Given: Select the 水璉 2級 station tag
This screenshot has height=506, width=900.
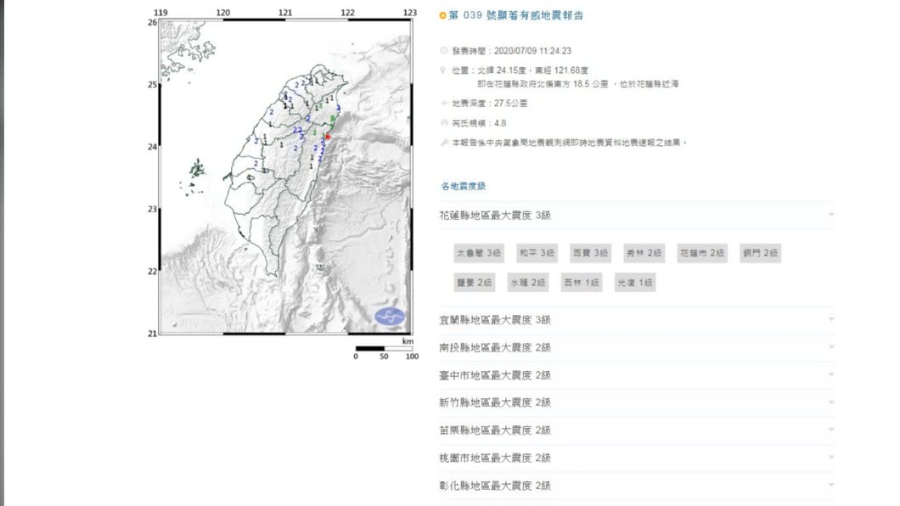Looking at the screenshot, I should (527, 282).
